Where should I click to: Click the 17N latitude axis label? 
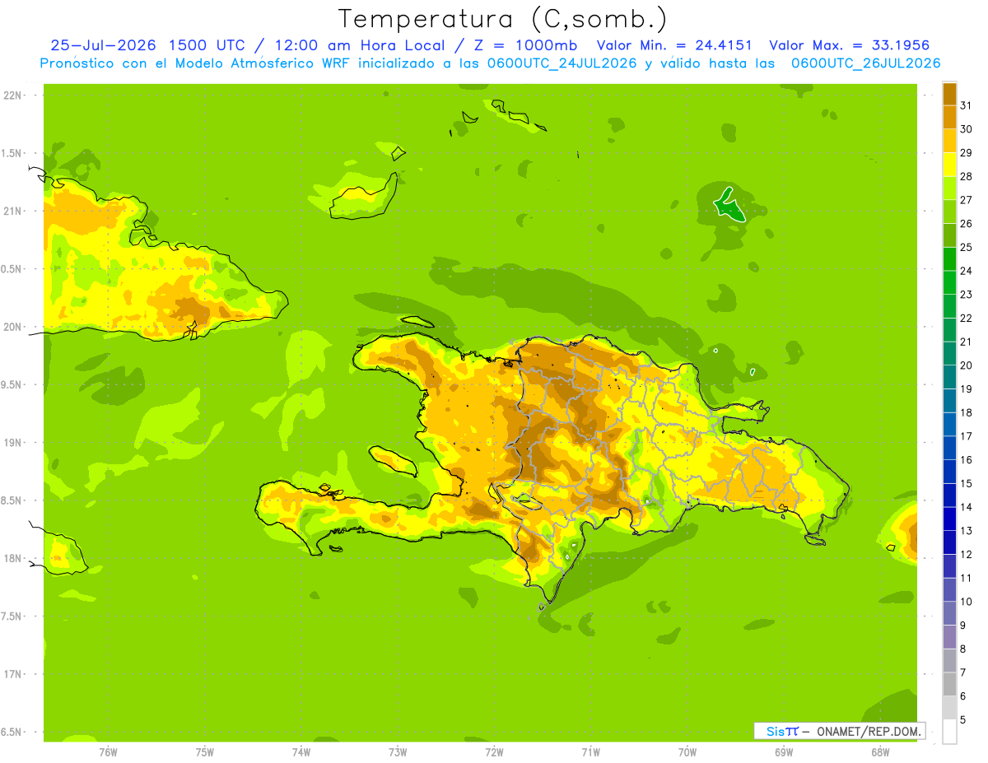click(13, 674)
